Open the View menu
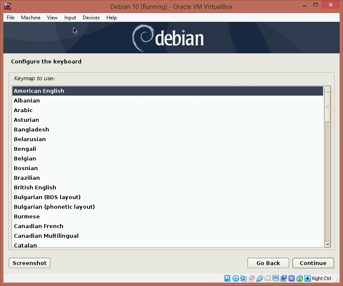The height and width of the screenshot is (286, 343). click(x=52, y=18)
